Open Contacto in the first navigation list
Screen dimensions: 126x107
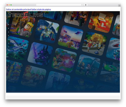coord(14,51)
